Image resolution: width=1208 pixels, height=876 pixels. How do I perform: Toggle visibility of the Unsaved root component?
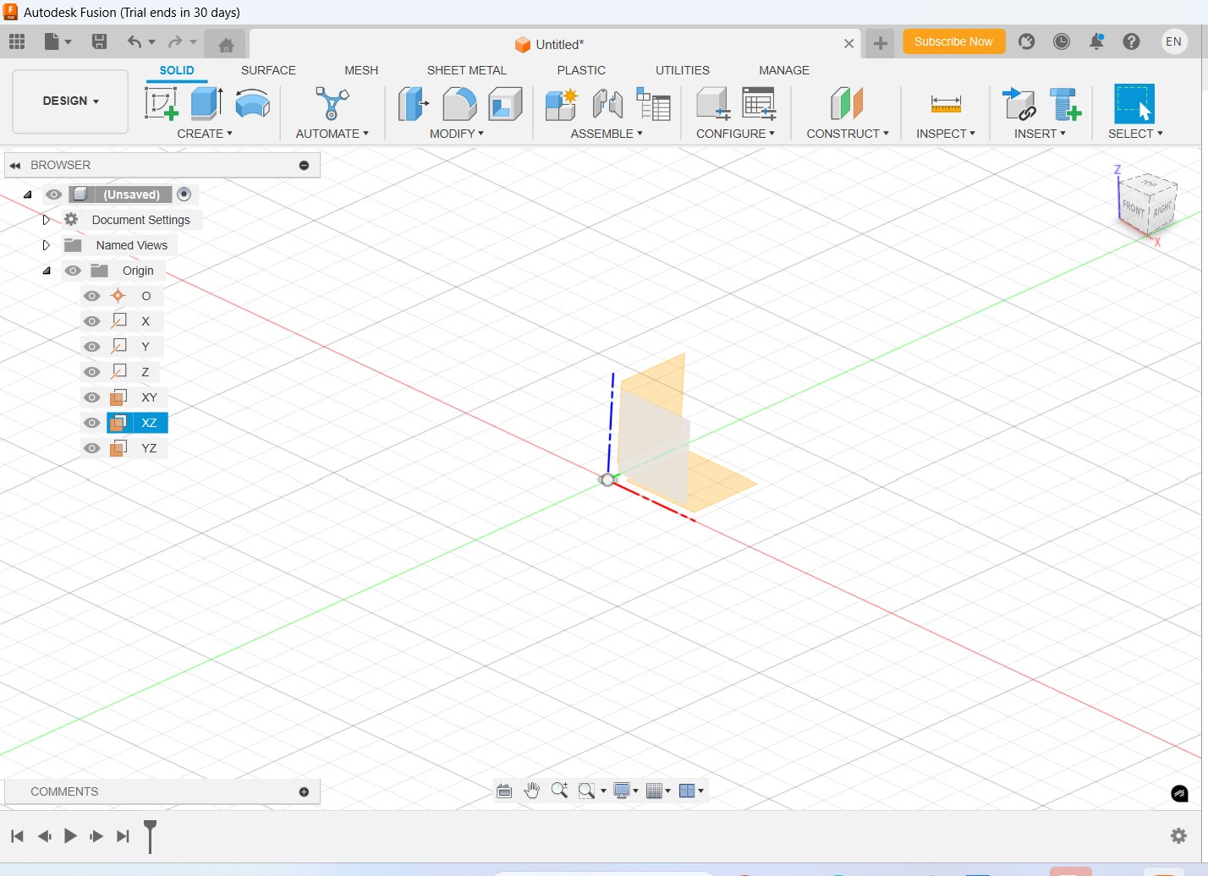pyautogui.click(x=54, y=194)
